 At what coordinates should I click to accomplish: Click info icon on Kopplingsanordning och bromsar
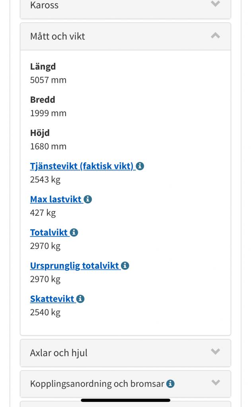pos(170,384)
